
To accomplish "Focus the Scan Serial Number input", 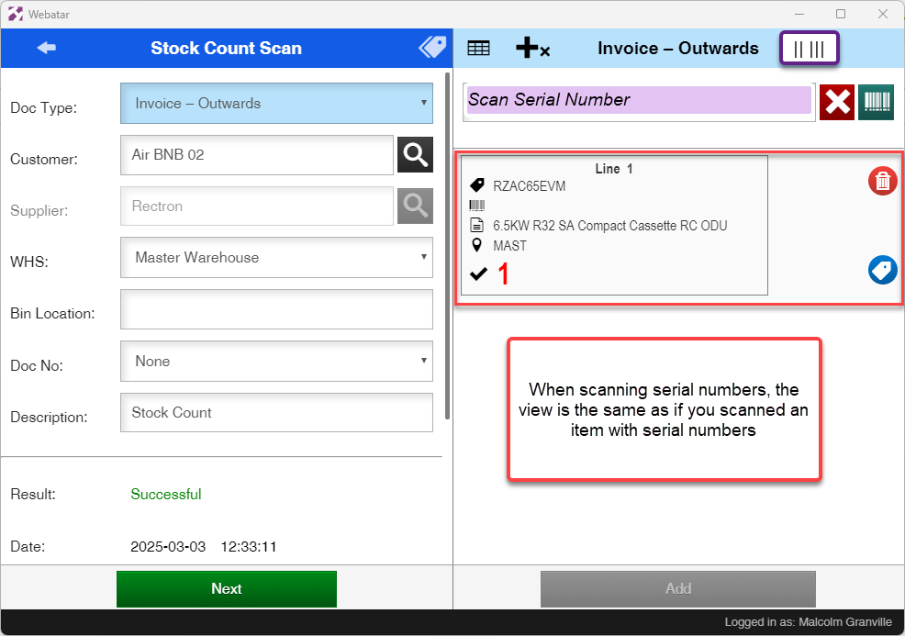I will point(639,100).
